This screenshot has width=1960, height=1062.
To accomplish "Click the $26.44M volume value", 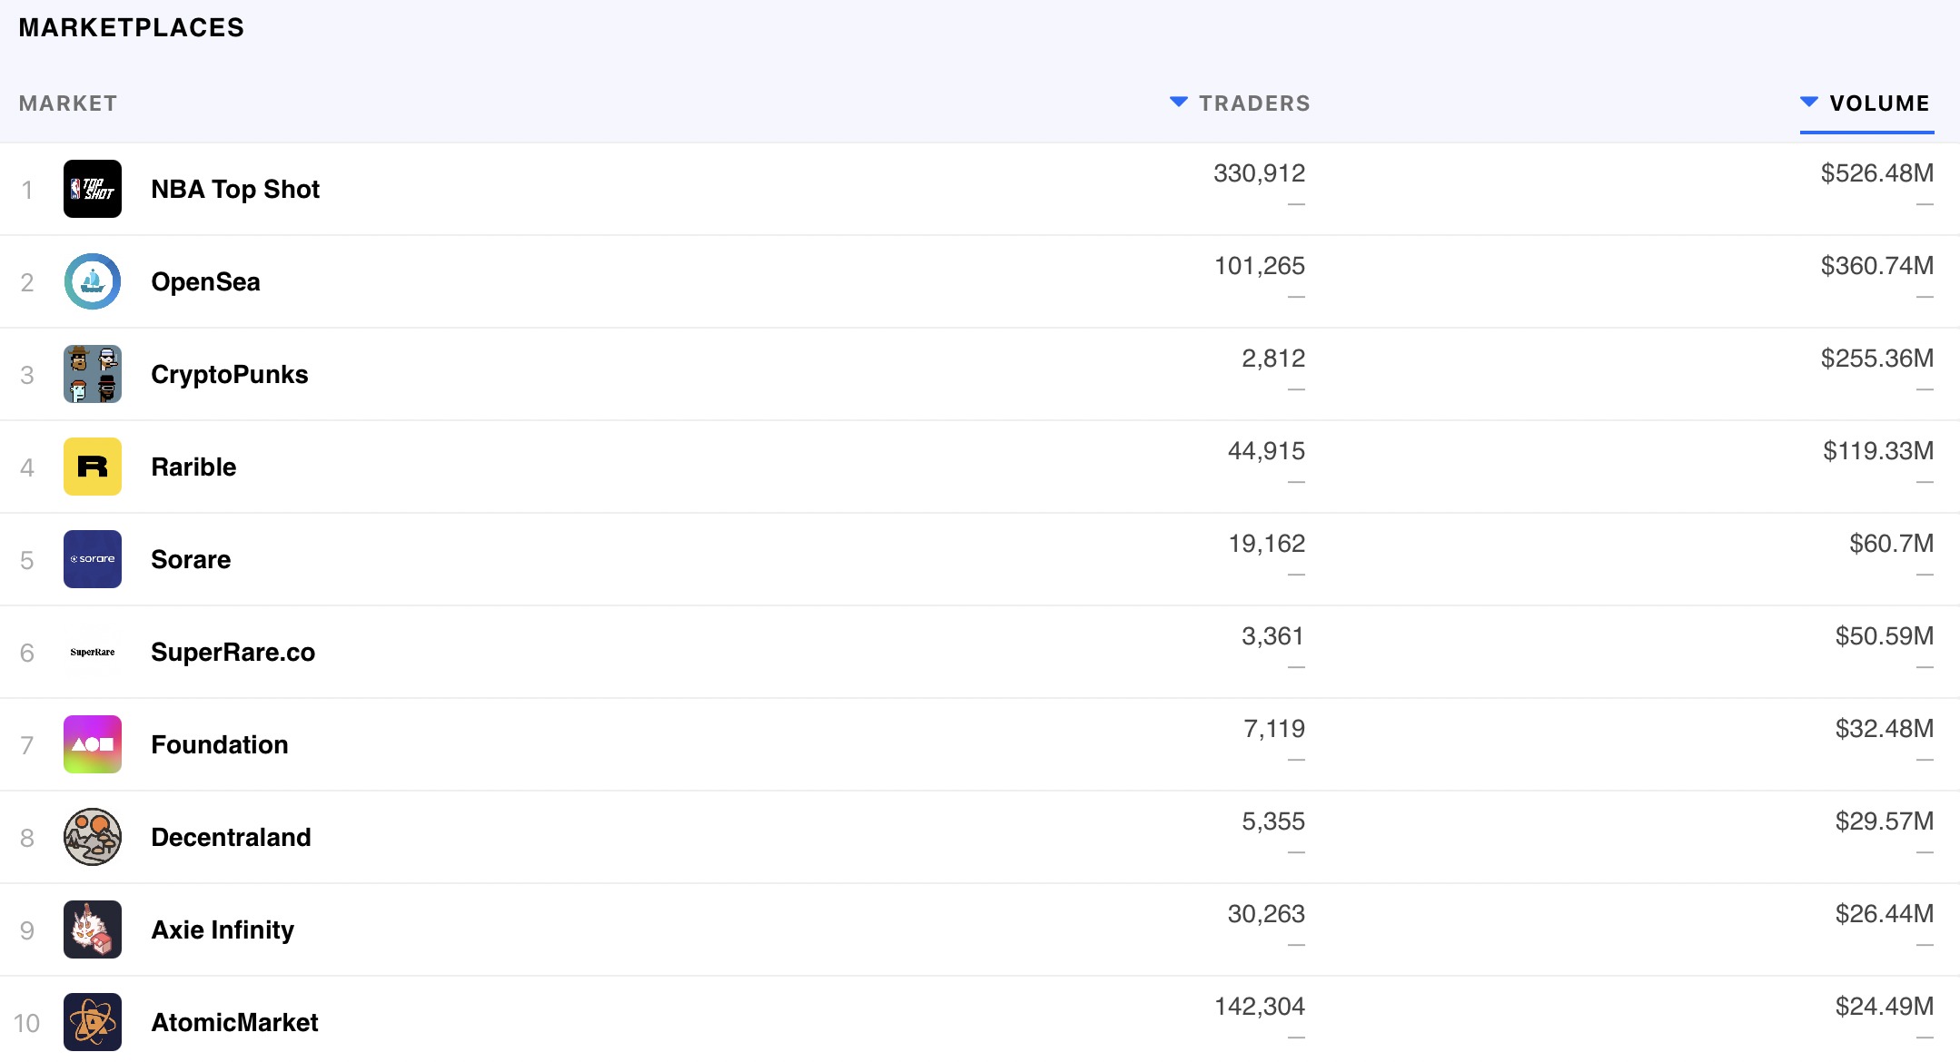I will click(x=1885, y=914).
